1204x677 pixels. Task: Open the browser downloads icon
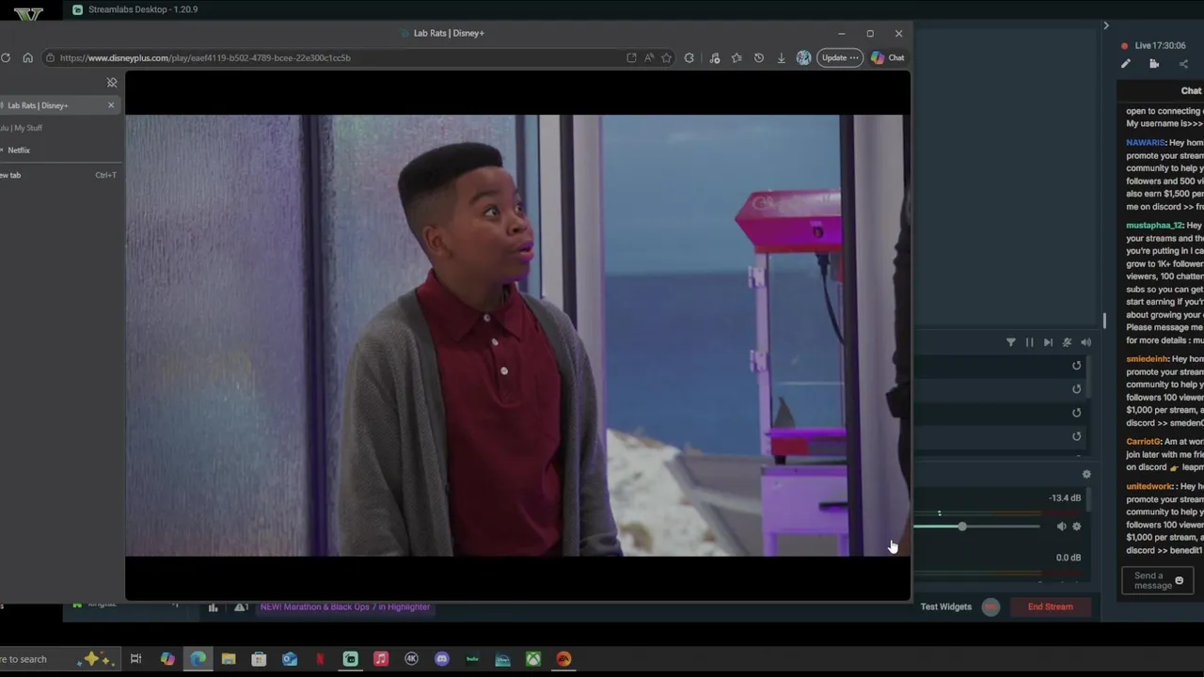coord(781,57)
